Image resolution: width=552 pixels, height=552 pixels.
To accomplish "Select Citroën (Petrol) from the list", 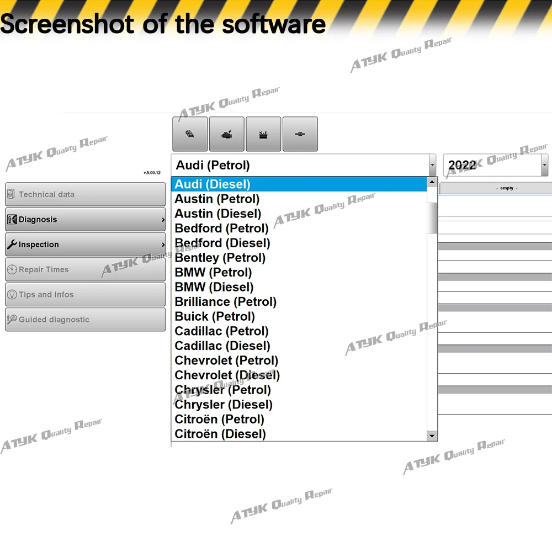I will point(299,420).
